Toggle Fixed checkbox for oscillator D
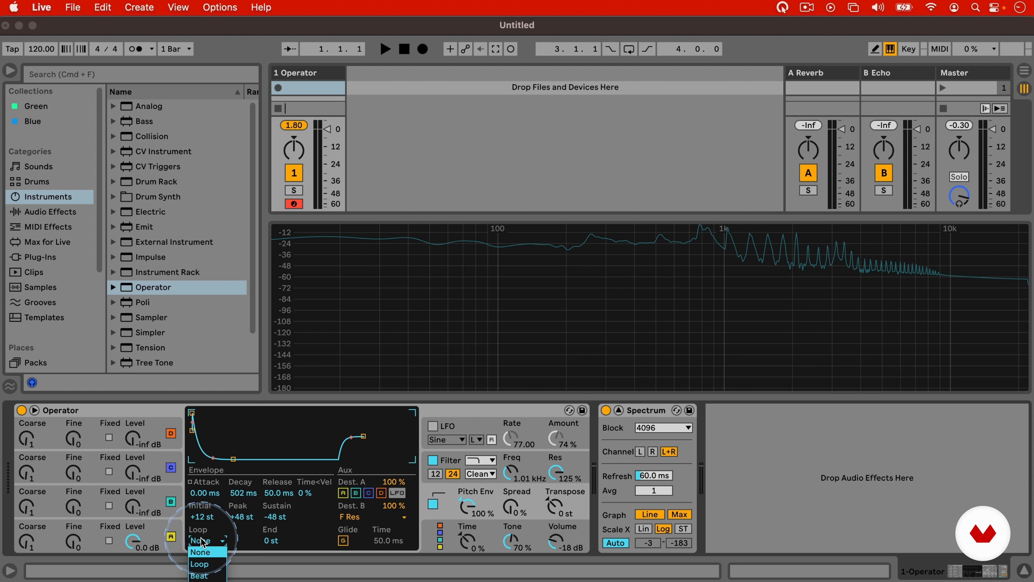 click(109, 437)
